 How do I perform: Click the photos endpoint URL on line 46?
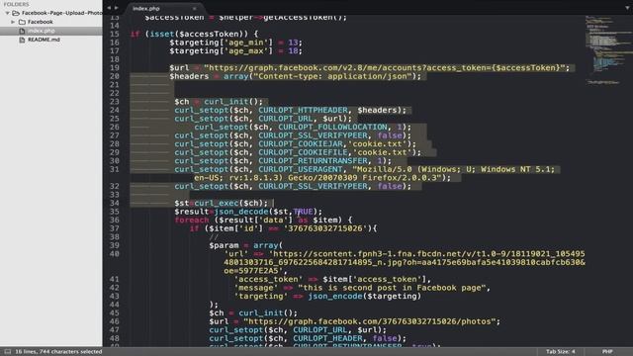coord(369,321)
